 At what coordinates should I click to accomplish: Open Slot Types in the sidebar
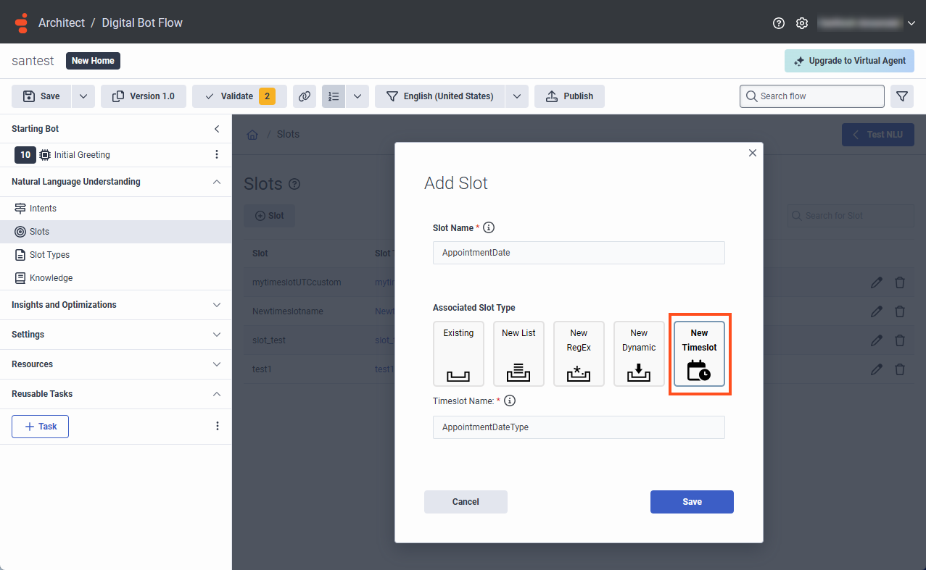49,255
